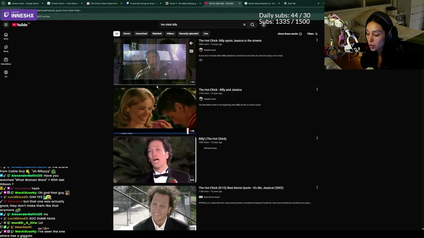The width and height of the screenshot is (424, 238).
Task: Unmute the inline preview of the first video
Action: pyautogui.click(x=191, y=43)
